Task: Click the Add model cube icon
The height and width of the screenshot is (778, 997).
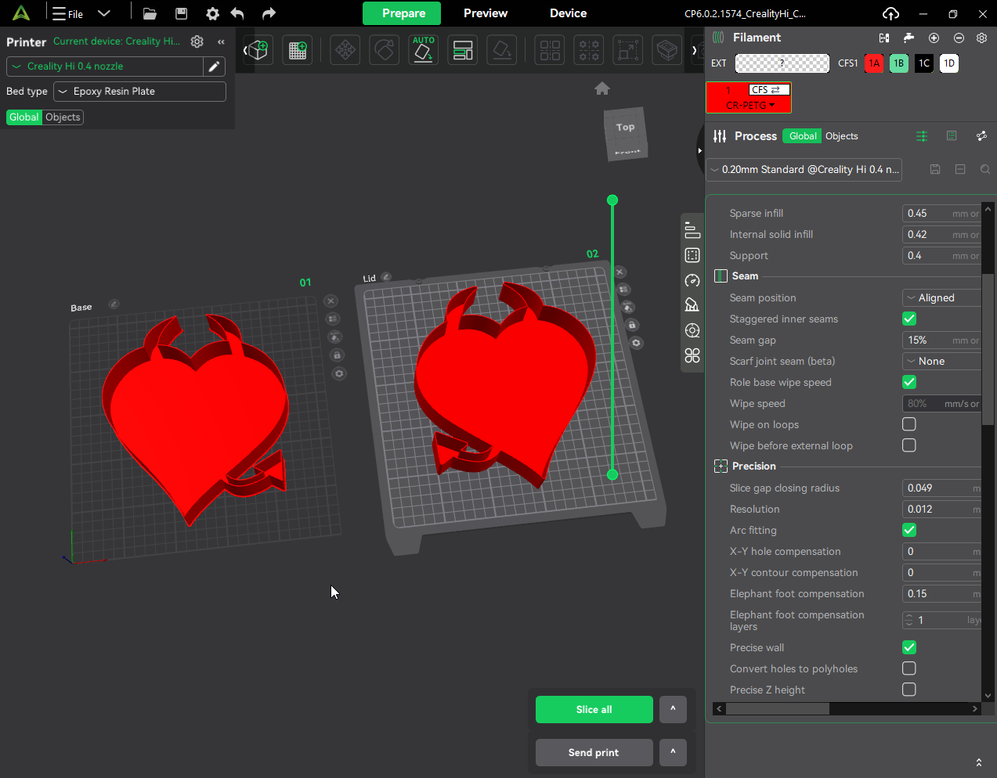Action: (258, 50)
